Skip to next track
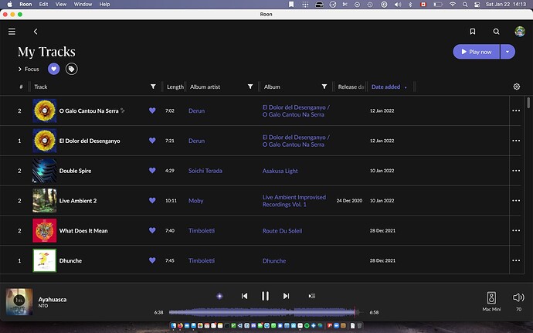 click(x=287, y=296)
